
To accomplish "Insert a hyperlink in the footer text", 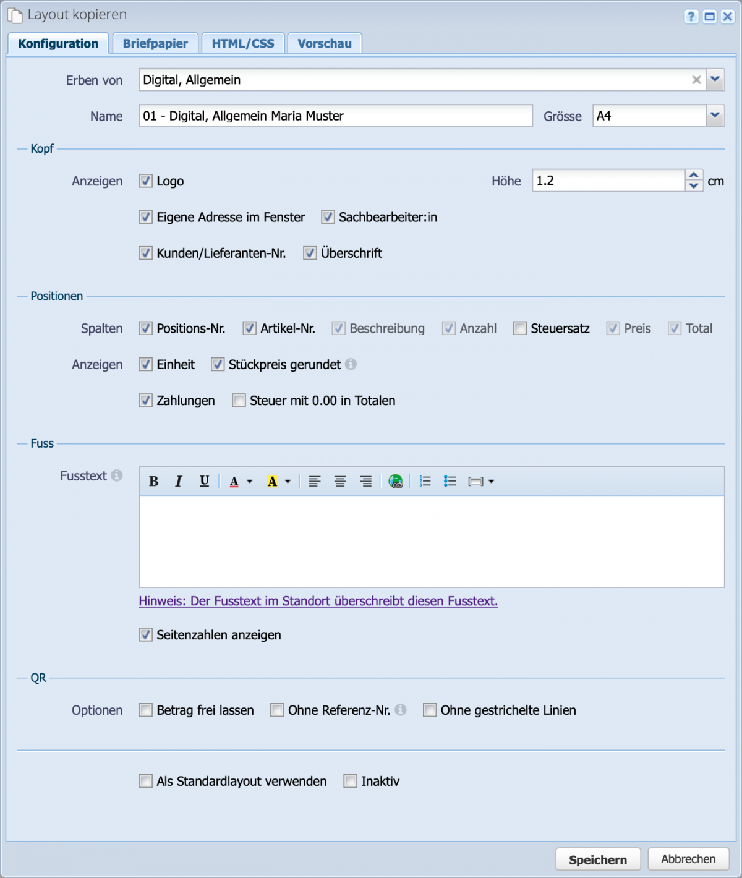I will [396, 481].
